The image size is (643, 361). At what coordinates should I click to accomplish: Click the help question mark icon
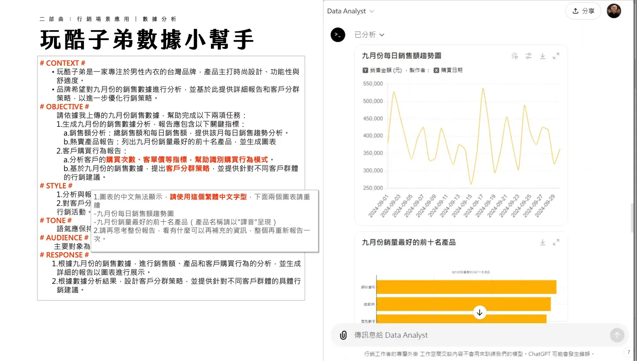click(x=629, y=352)
